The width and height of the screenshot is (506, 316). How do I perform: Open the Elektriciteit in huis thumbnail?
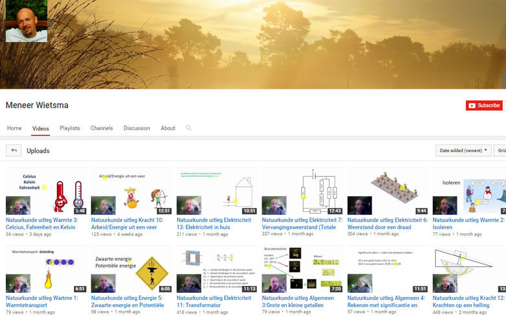coord(217,191)
